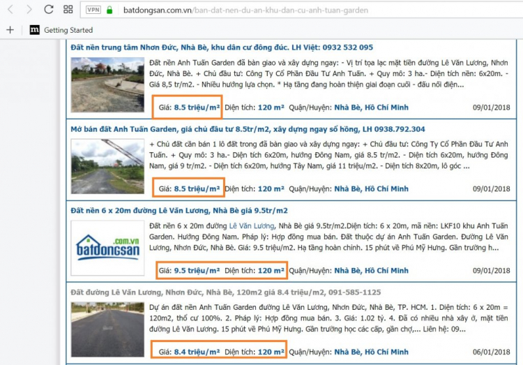Open listing 'Đất đường Lê Văn Lương, Nhơn Đức' 8.4 triệu
The height and width of the screenshot is (365, 523).
[225, 292]
